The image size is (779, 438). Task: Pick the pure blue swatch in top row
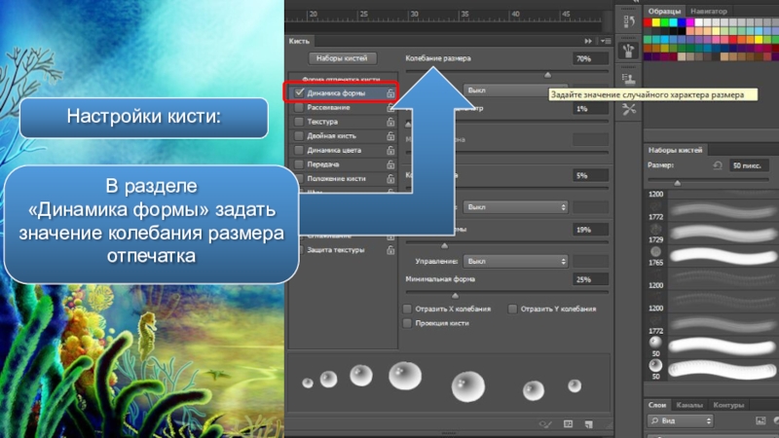(682, 22)
